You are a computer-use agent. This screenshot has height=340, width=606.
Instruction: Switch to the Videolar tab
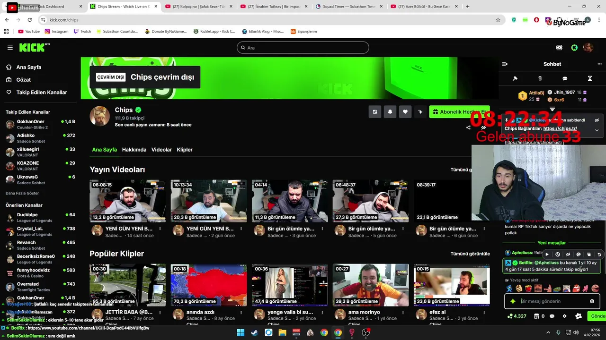[x=161, y=150]
